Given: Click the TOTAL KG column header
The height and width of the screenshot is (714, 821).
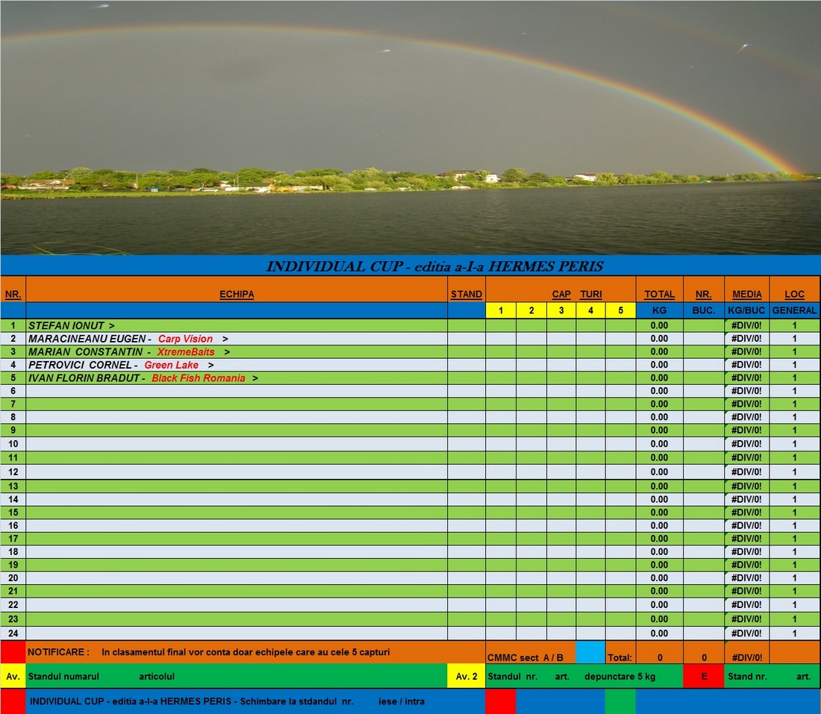Looking at the screenshot, I should tap(658, 294).
